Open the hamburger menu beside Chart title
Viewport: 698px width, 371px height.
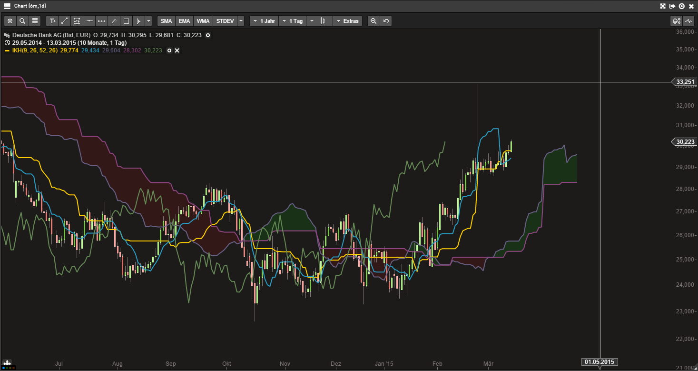pyautogui.click(x=7, y=6)
